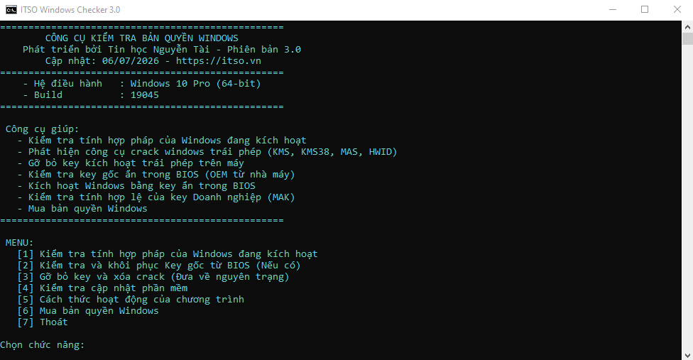
Task: Click the scrollbar down arrow
Action: click(687, 355)
